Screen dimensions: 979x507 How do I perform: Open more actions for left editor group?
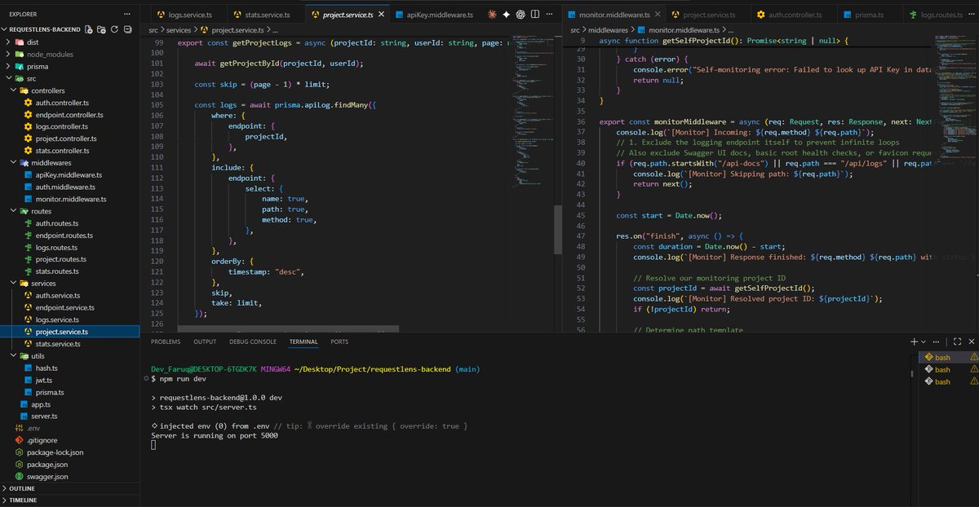(551, 15)
